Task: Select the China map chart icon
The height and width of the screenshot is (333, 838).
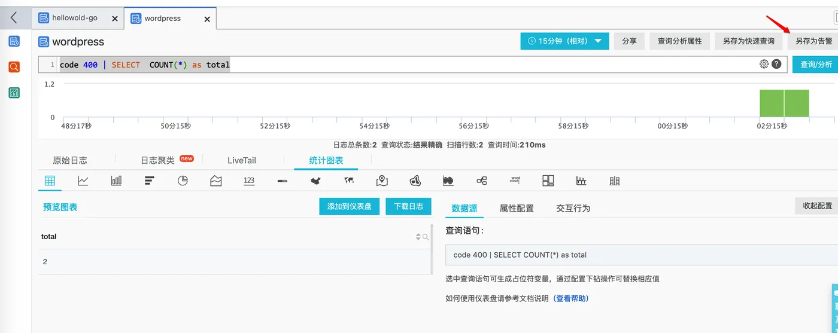Action: pos(316,181)
